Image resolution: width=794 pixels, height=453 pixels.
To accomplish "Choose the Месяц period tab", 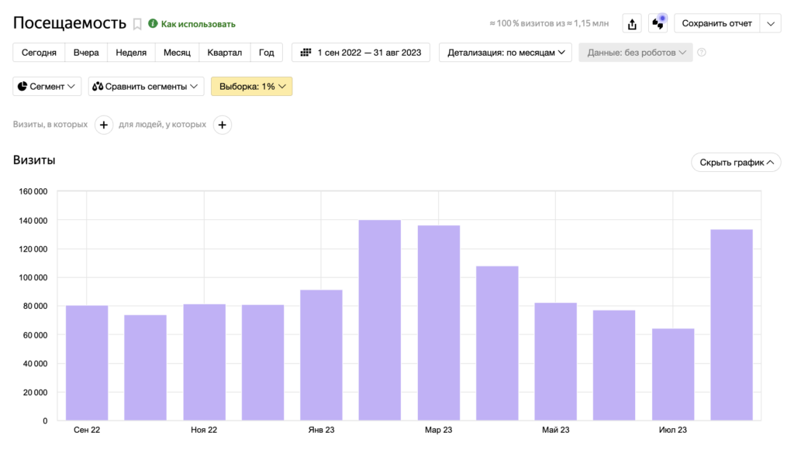I will tap(177, 53).
